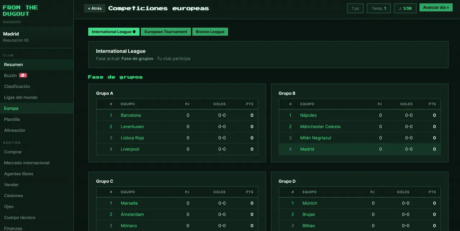Open Clasificación in the sidebar

coord(37,86)
